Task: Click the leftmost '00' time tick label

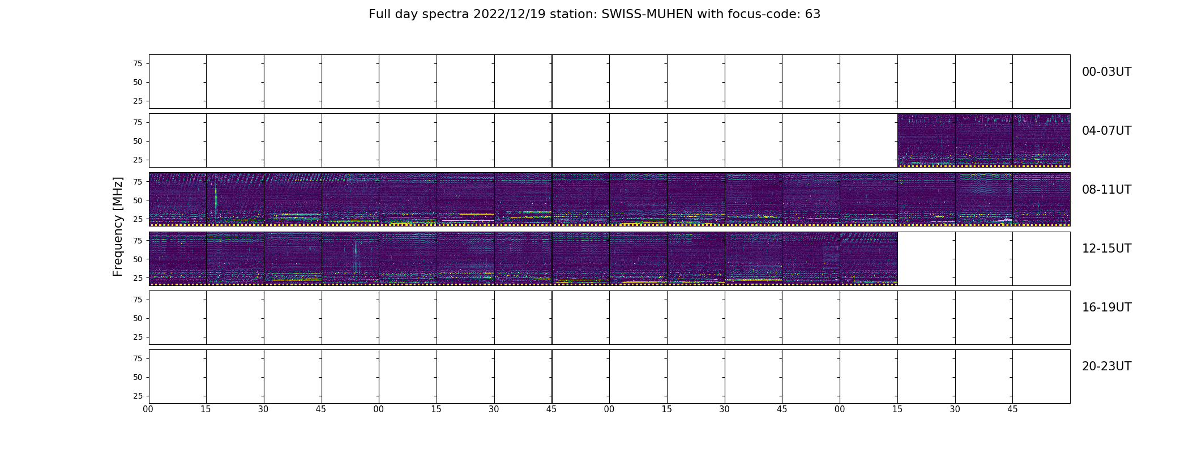Action: click(x=148, y=409)
